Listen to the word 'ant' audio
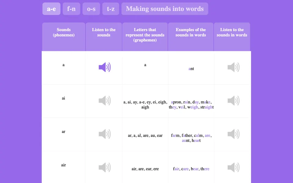This screenshot has width=293, height=183. 233,67
